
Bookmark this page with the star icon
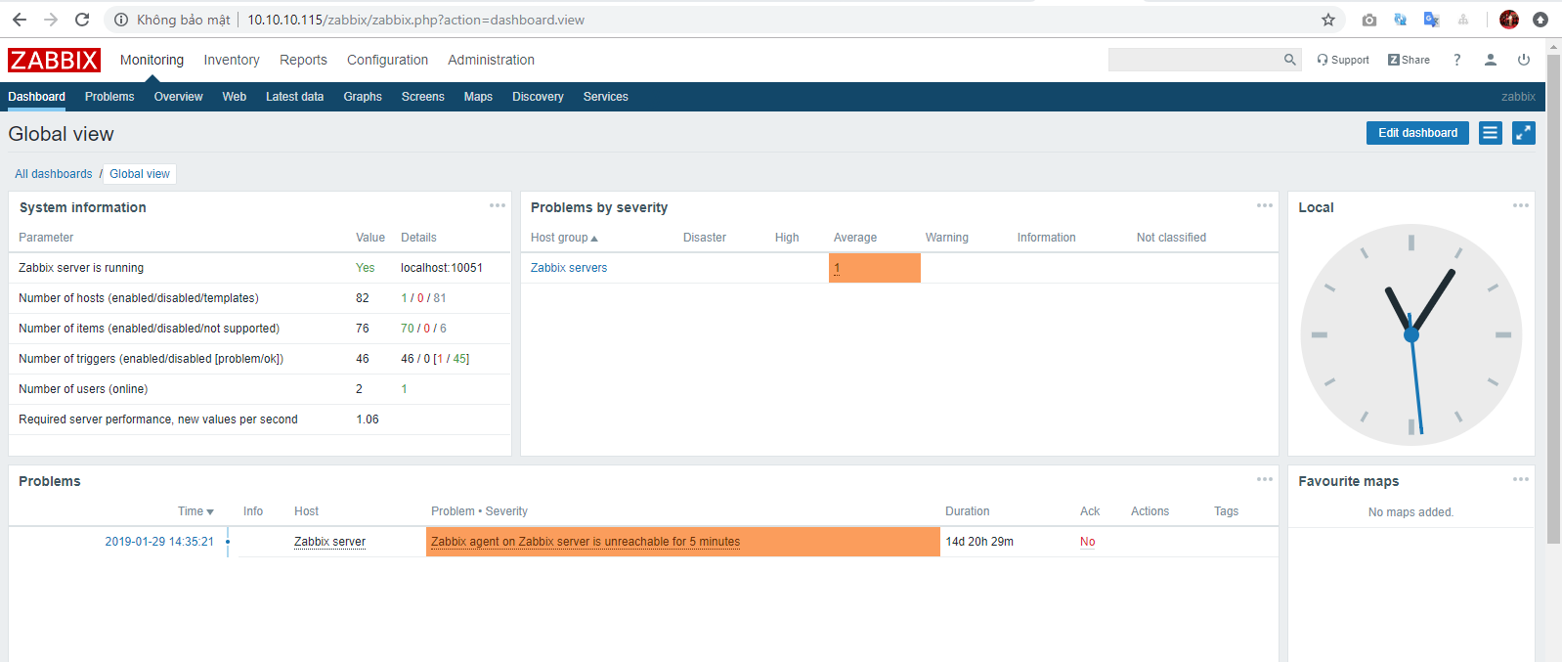coord(1328,20)
